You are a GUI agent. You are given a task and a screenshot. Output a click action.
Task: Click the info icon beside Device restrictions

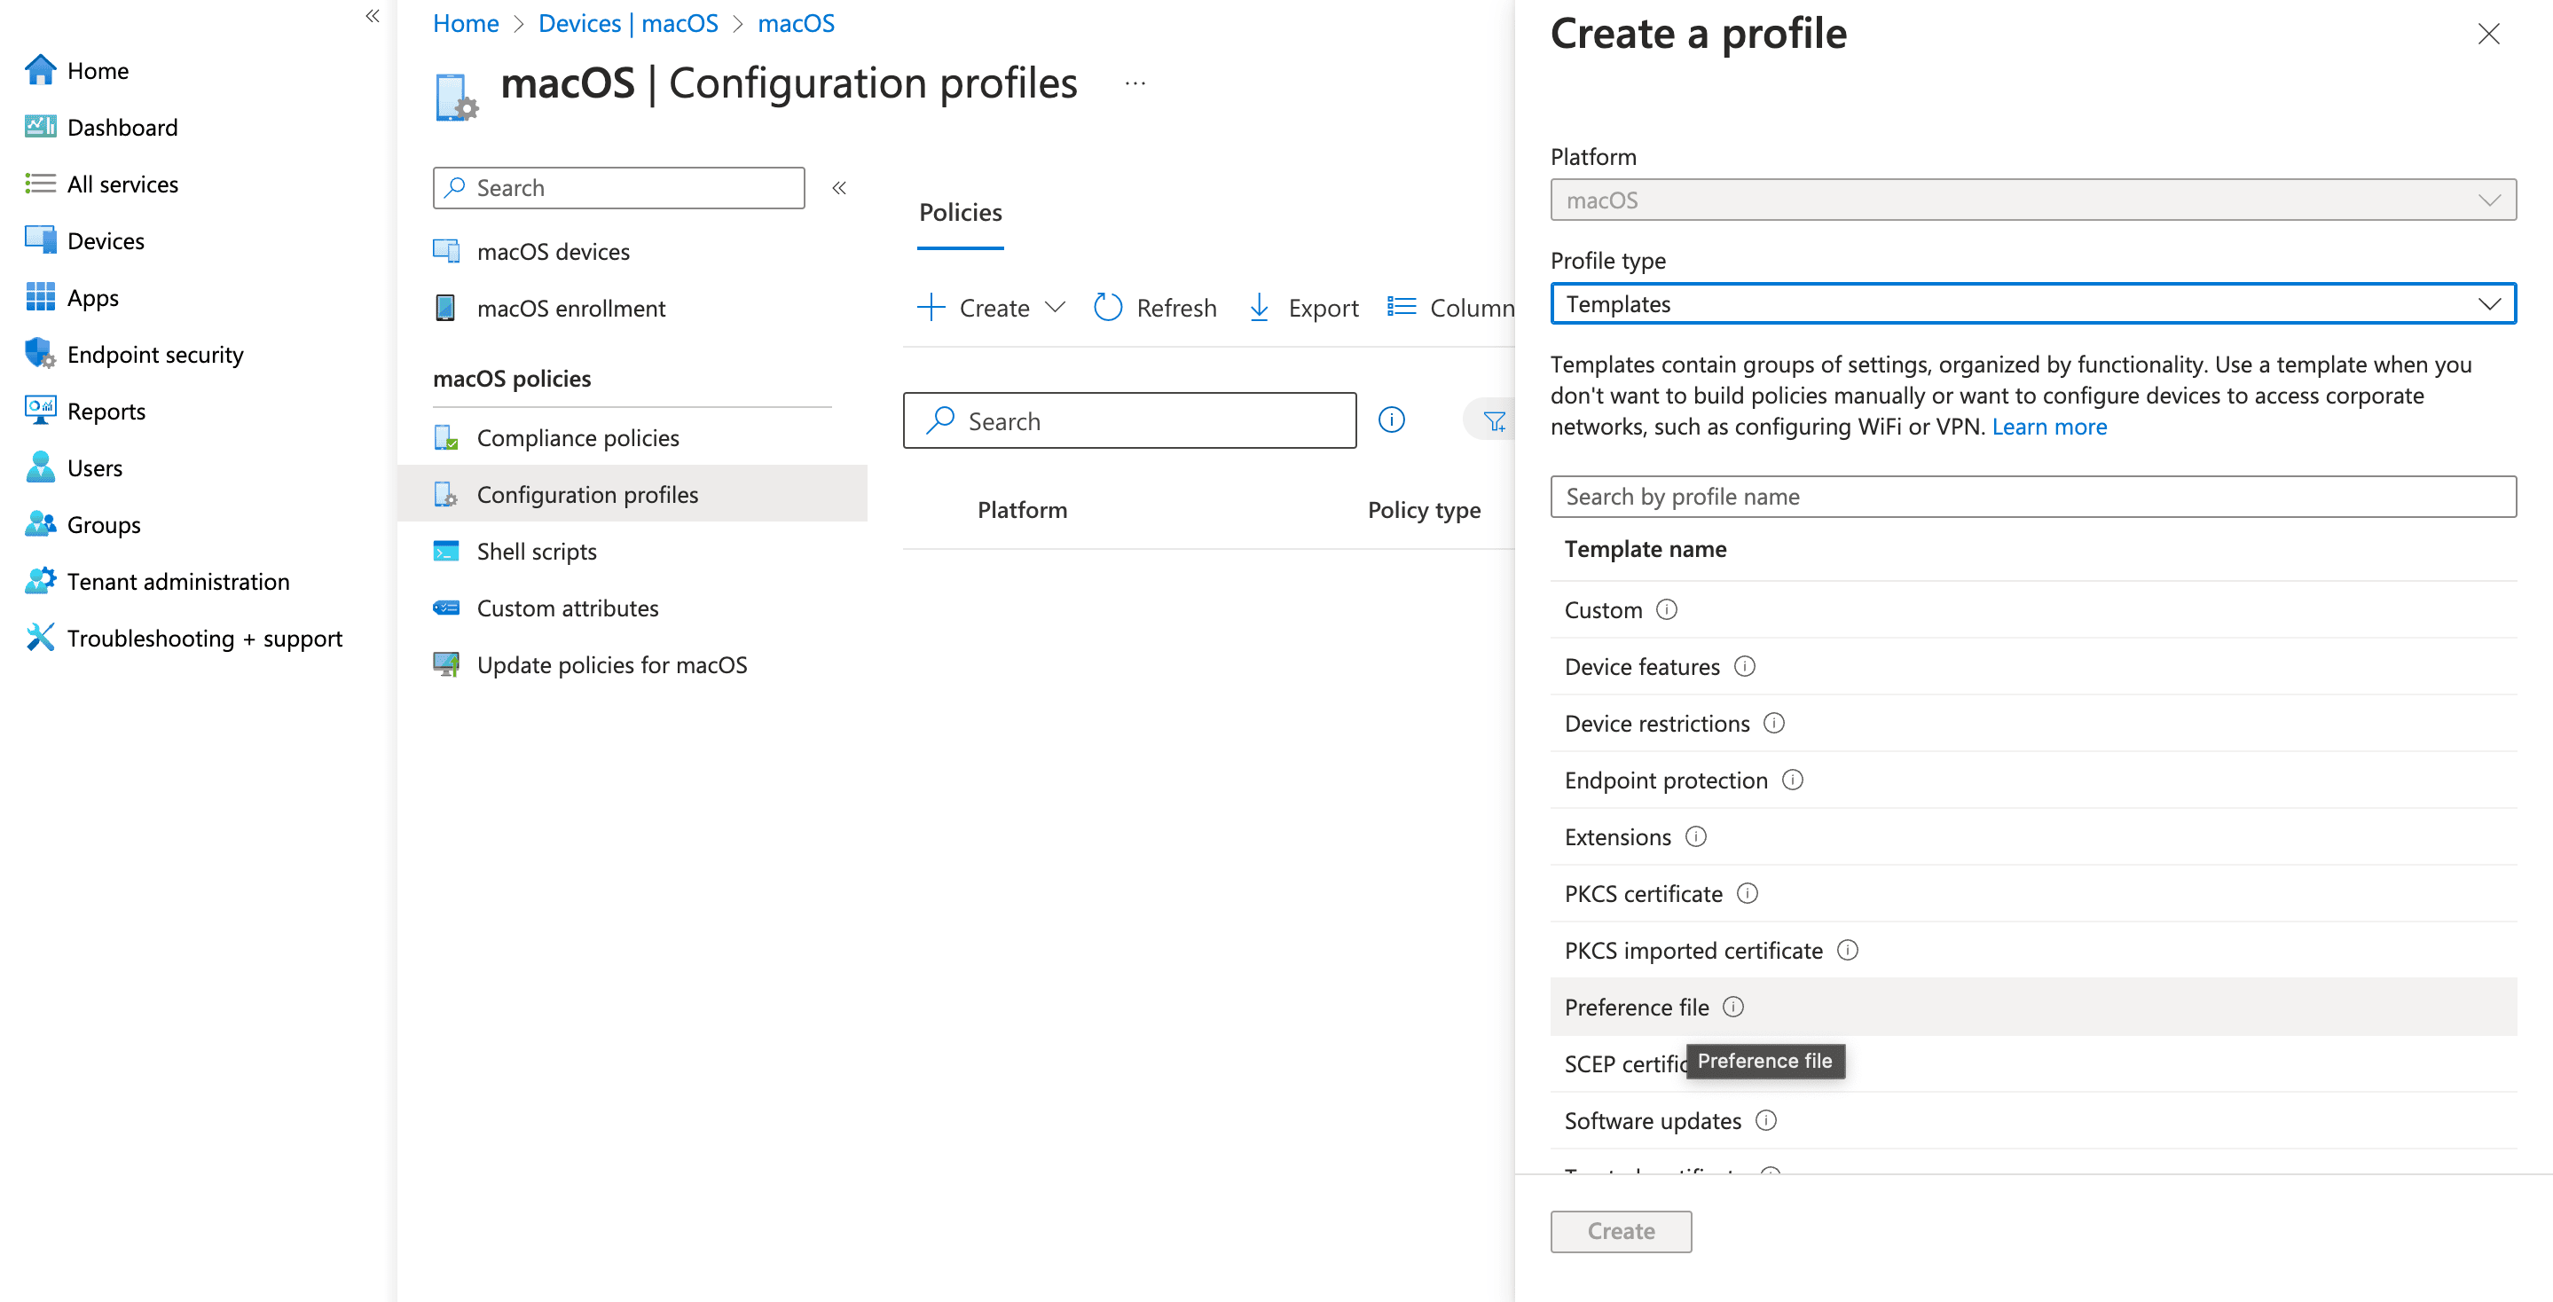pos(1774,724)
